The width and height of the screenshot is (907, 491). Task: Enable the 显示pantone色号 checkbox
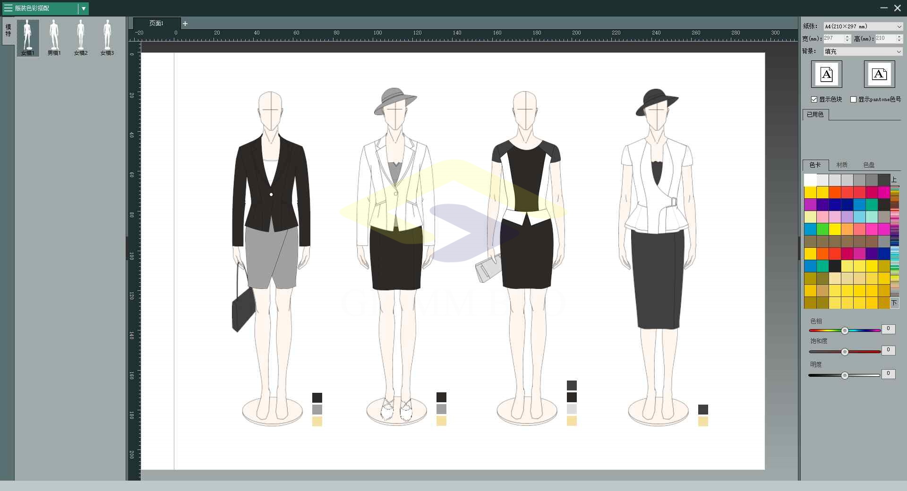(853, 100)
